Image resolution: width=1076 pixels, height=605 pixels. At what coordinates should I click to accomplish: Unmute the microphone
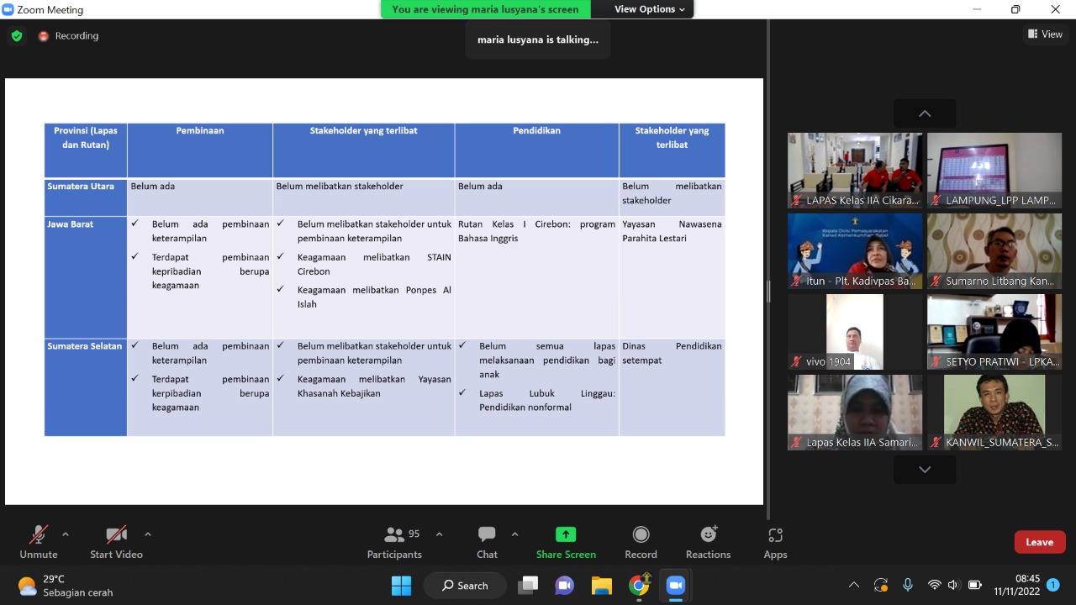click(x=39, y=542)
